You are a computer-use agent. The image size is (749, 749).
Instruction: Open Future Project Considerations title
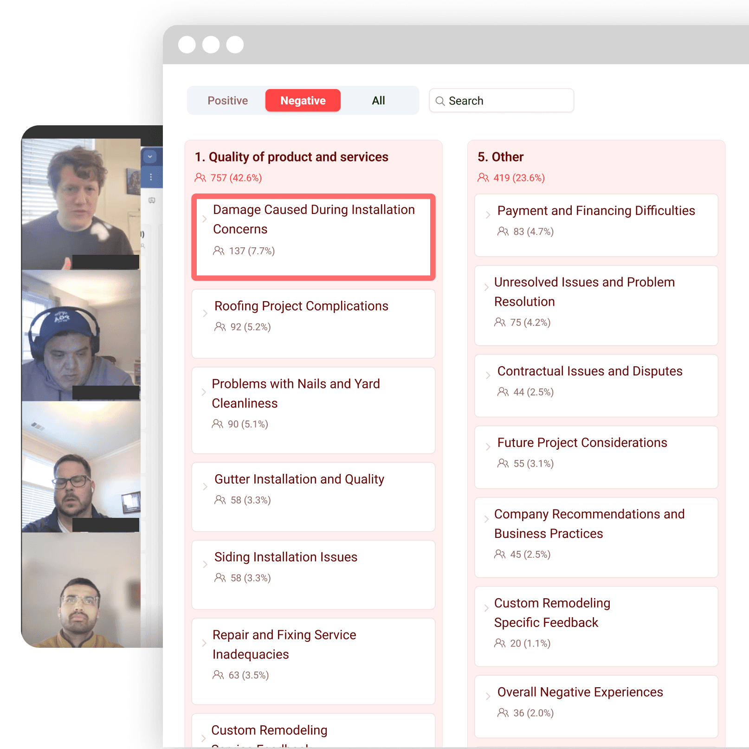tap(582, 443)
